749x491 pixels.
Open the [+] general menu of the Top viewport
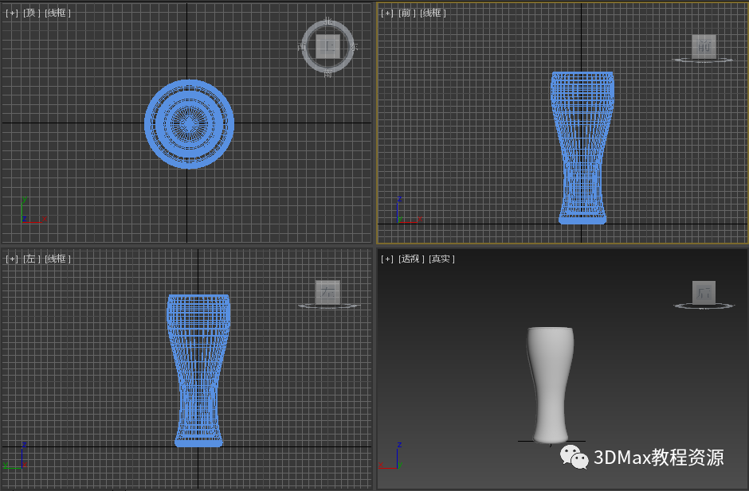tap(11, 13)
